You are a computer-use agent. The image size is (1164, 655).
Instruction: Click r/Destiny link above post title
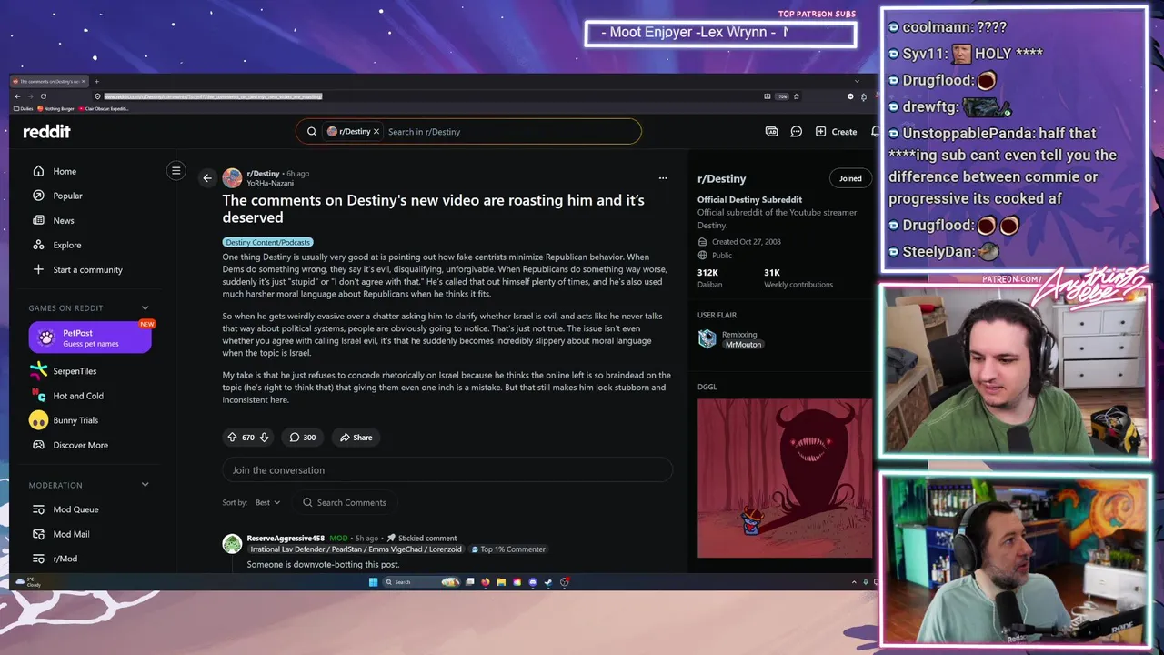(263, 174)
